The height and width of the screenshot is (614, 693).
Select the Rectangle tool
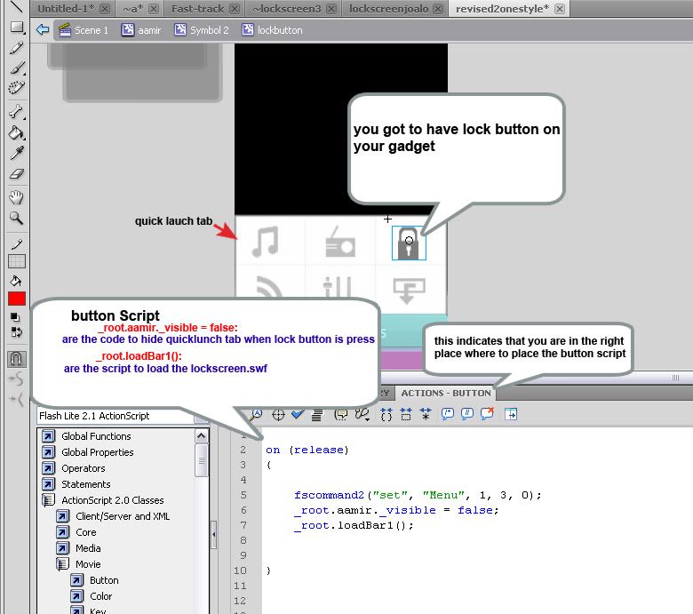pyautogui.click(x=17, y=28)
